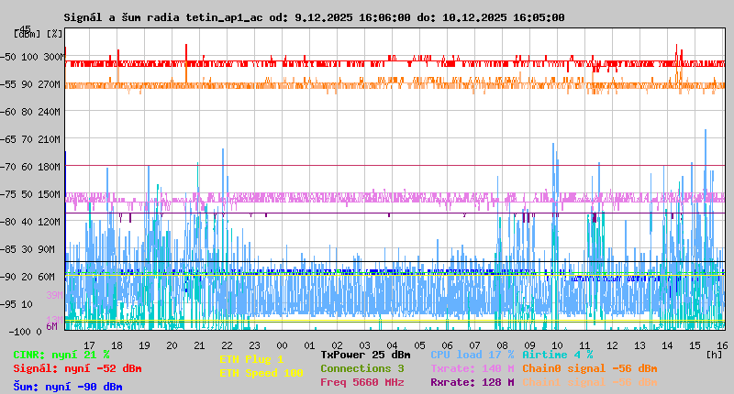Click the orange Chain0 signal legend
This screenshot has width=734, height=394.
point(589,368)
